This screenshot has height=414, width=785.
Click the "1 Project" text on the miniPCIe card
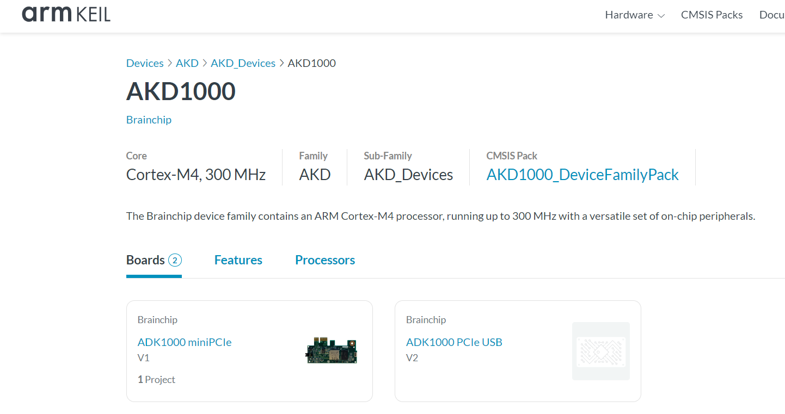(x=156, y=380)
